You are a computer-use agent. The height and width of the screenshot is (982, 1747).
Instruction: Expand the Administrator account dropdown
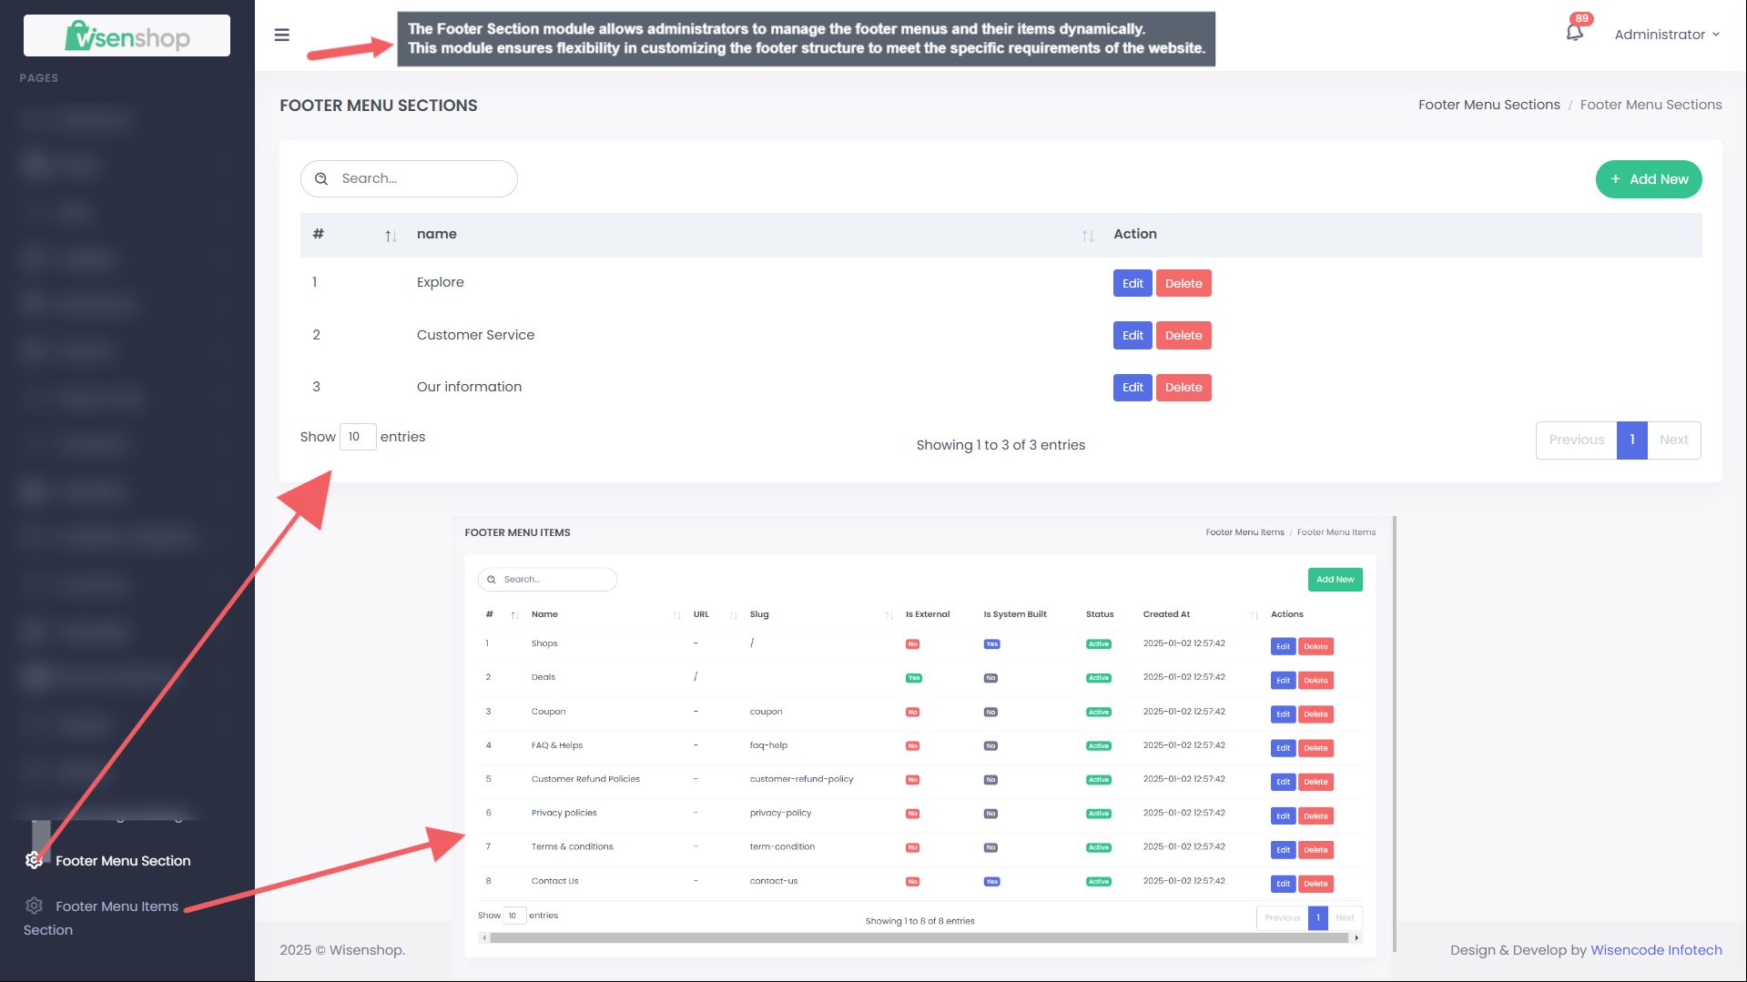coord(1666,35)
